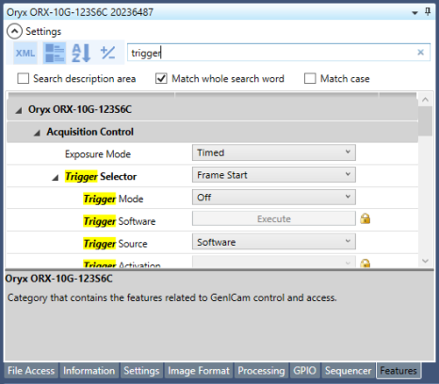Pin the Oryx panel

428,12
